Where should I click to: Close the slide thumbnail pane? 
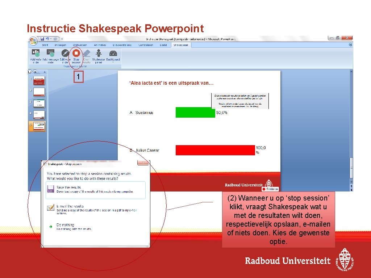click(x=45, y=72)
